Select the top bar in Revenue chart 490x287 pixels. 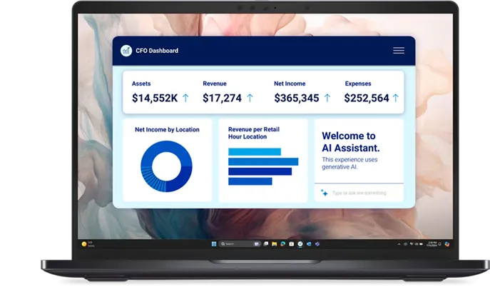255,151
